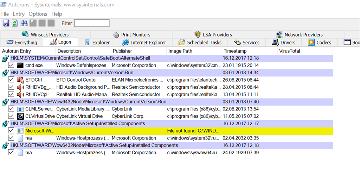Select 'Windows-Befehlsprozes...' description cell
The image size is (360, 176).
(83, 65)
